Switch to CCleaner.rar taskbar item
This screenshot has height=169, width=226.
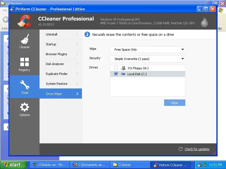coord(50,165)
